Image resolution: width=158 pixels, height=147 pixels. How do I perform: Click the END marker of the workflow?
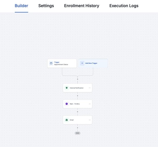pyautogui.click(x=77, y=133)
